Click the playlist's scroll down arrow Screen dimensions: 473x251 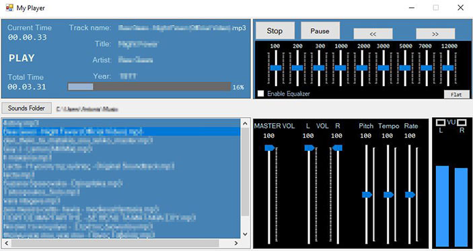[x=245, y=234]
